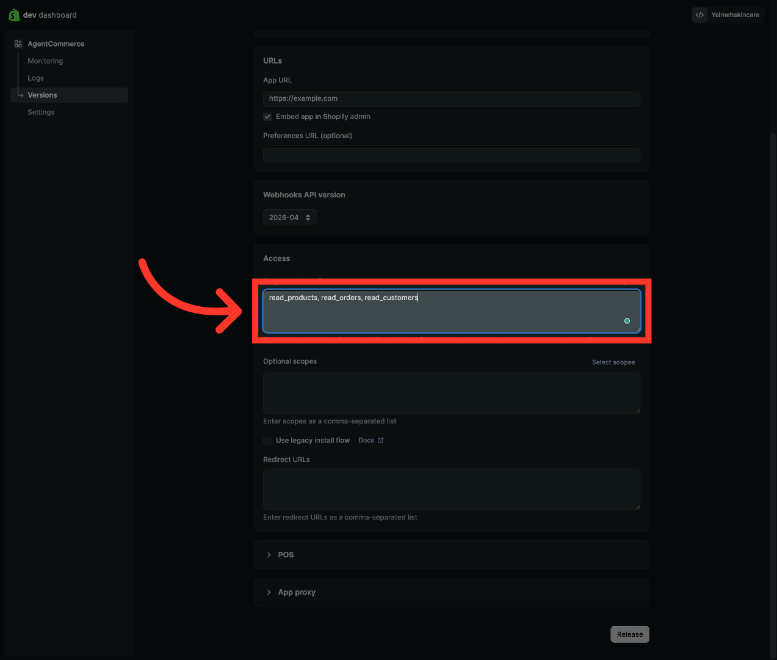This screenshot has width=777, height=660.
Task: Click 'Enter redirect URLs as a comma-separated list' hint
Action: (x=340, y=518)
